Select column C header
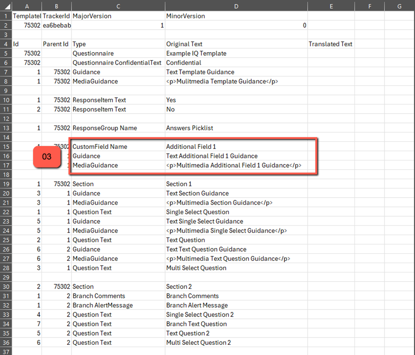Screen dimensions: 415x355 [x=118, y=6]
